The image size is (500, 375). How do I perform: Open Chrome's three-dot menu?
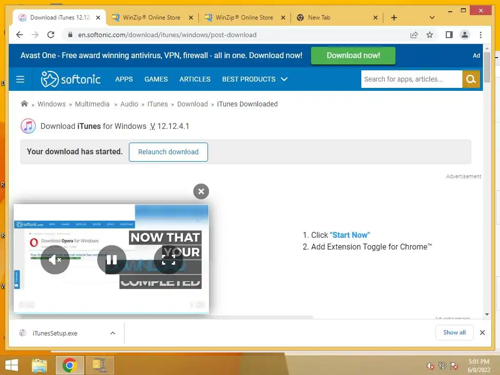click(x=480, y=35)
